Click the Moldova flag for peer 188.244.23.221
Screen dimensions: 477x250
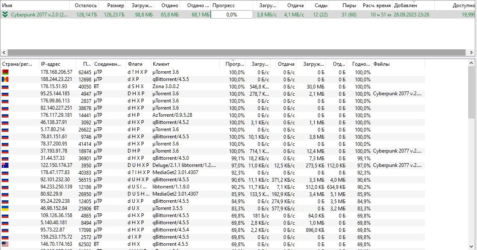5,79
